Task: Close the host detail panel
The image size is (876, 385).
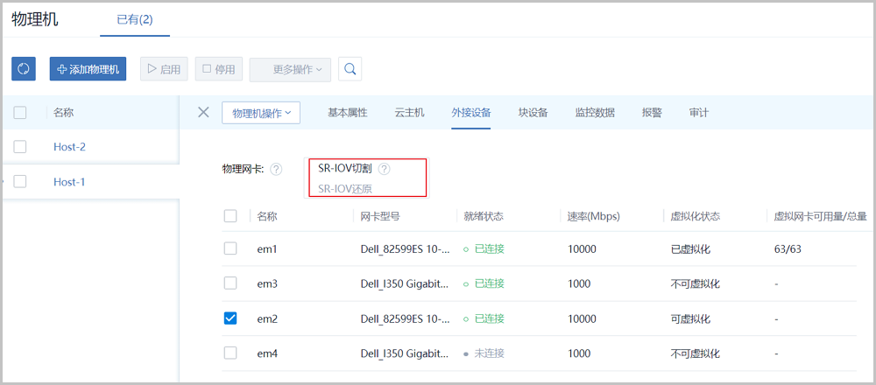Action: [203, 112]
